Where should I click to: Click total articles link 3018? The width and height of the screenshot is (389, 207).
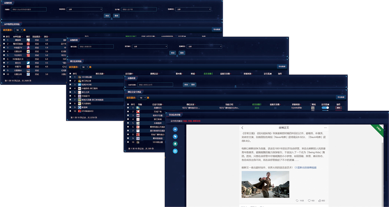(257, 108)
